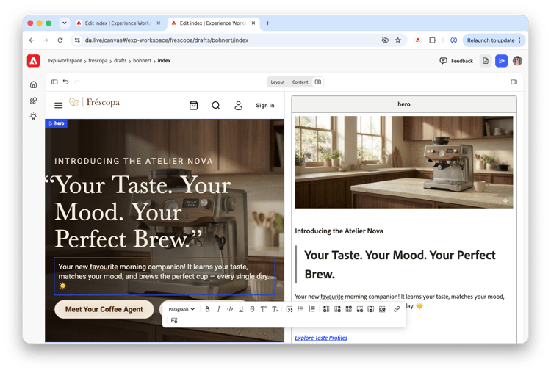Undo the last edit
This screenshot has width=551, height=373.
pyautogui.click(x=65, y=82)
